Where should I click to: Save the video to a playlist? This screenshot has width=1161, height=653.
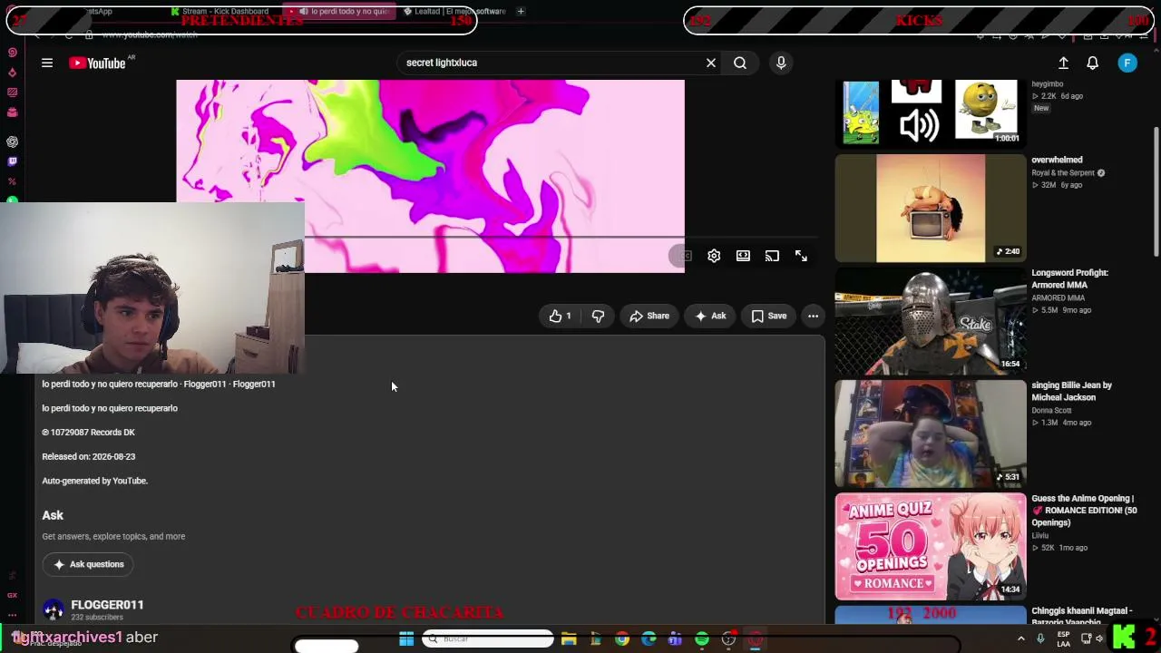(769, 316)
